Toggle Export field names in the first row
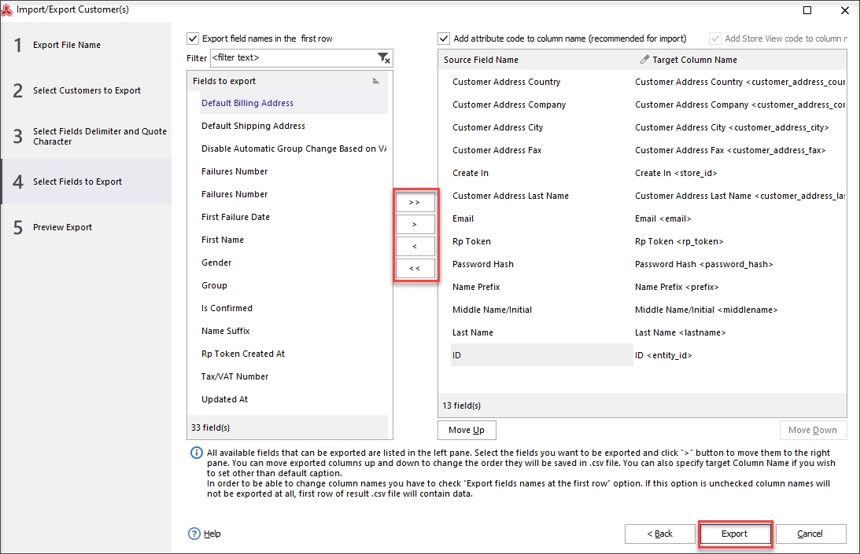Image resolution: width=860 pixels, height=554 pixels. pyautogui.click(x=193, y=39)
